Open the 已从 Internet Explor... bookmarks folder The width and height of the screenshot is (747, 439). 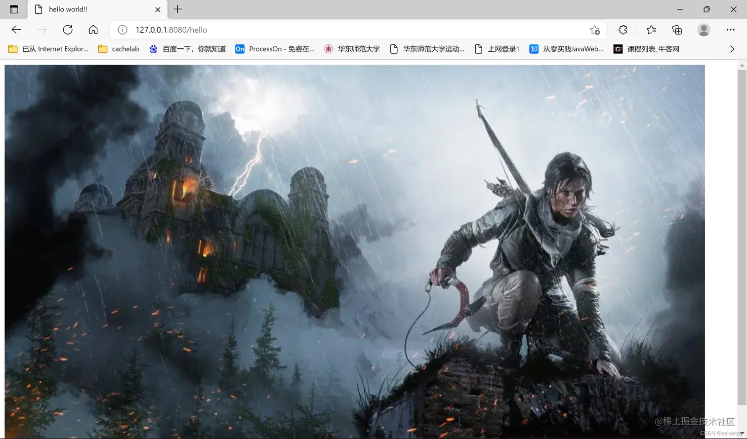(x=49, y=49)
